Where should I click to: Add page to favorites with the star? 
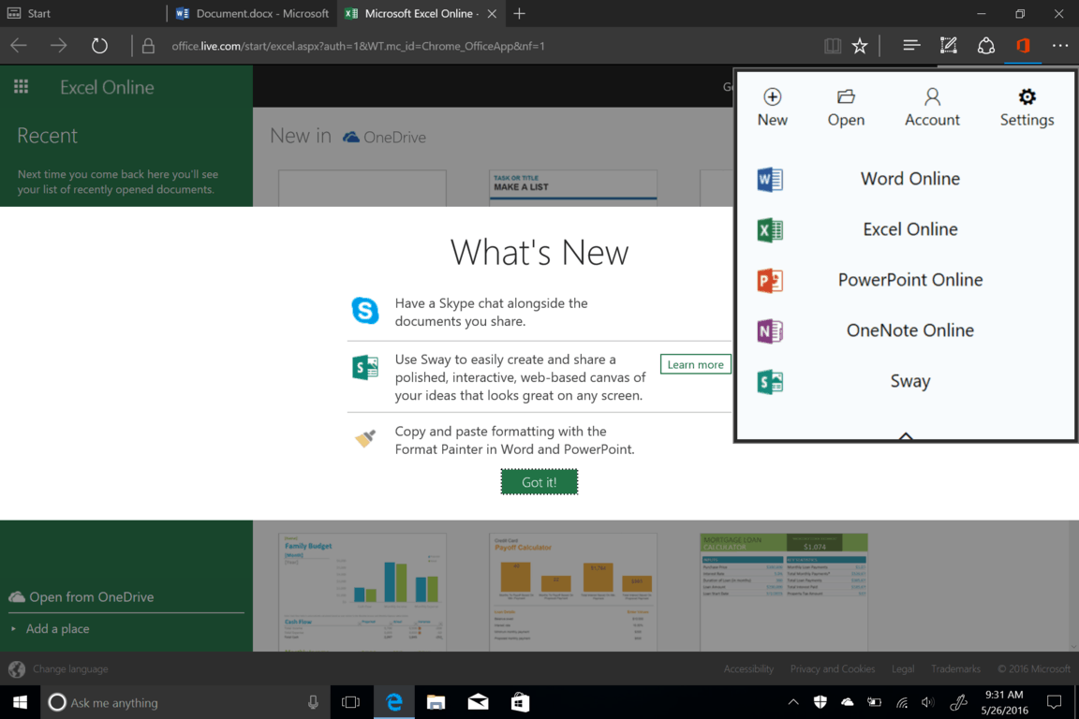pos(860,46)
